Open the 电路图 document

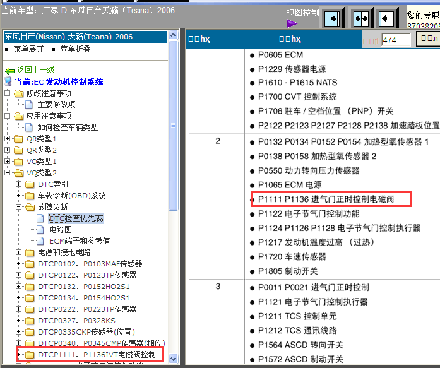click(x=61, y=230)
